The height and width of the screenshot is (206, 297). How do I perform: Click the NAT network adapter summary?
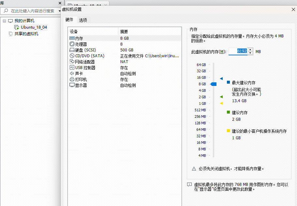[x=124, y=62]
